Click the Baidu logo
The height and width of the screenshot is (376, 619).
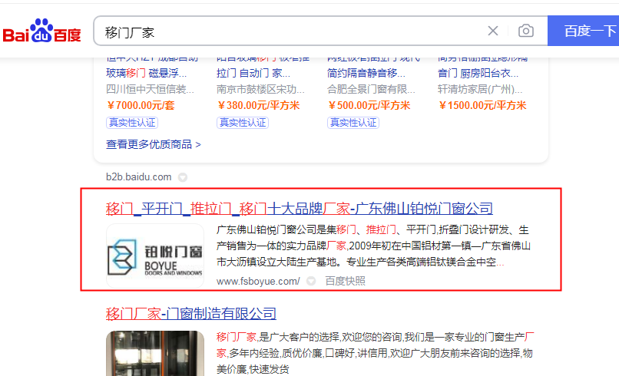tap(41, 31)
